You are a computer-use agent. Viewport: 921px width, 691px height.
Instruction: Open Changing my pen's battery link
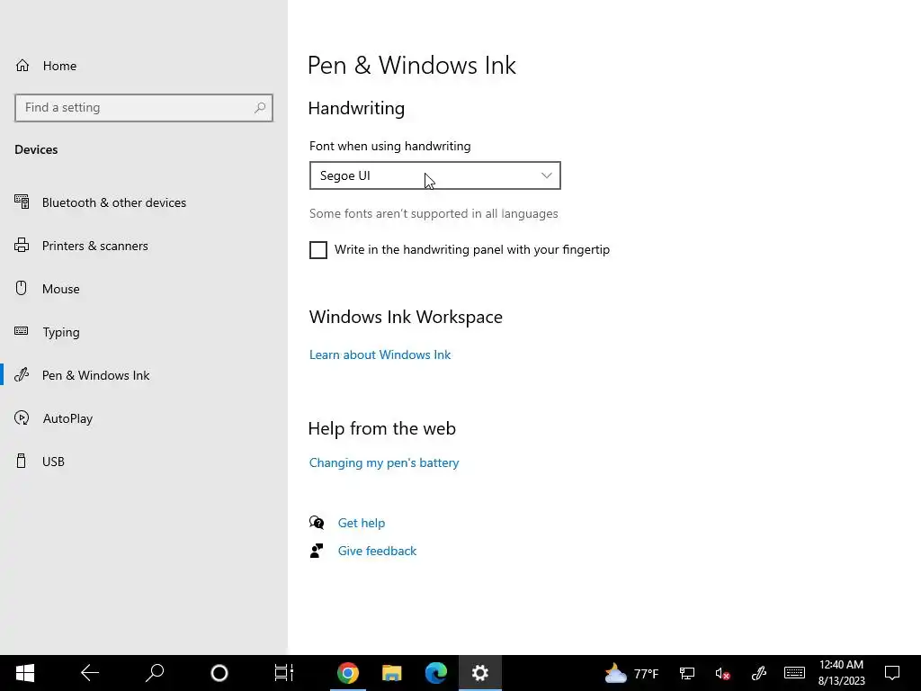pos(383,463)
